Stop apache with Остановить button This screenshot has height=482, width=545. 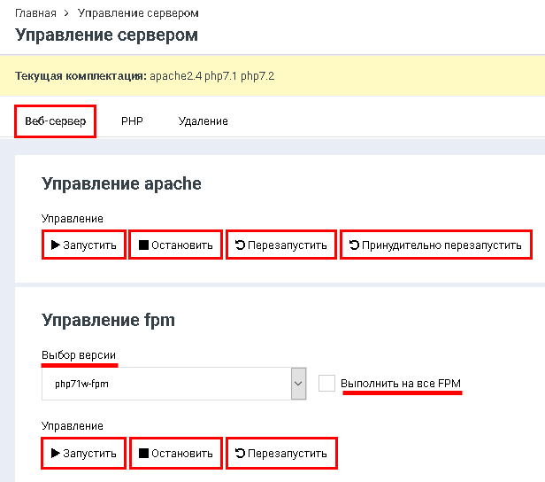175,245
